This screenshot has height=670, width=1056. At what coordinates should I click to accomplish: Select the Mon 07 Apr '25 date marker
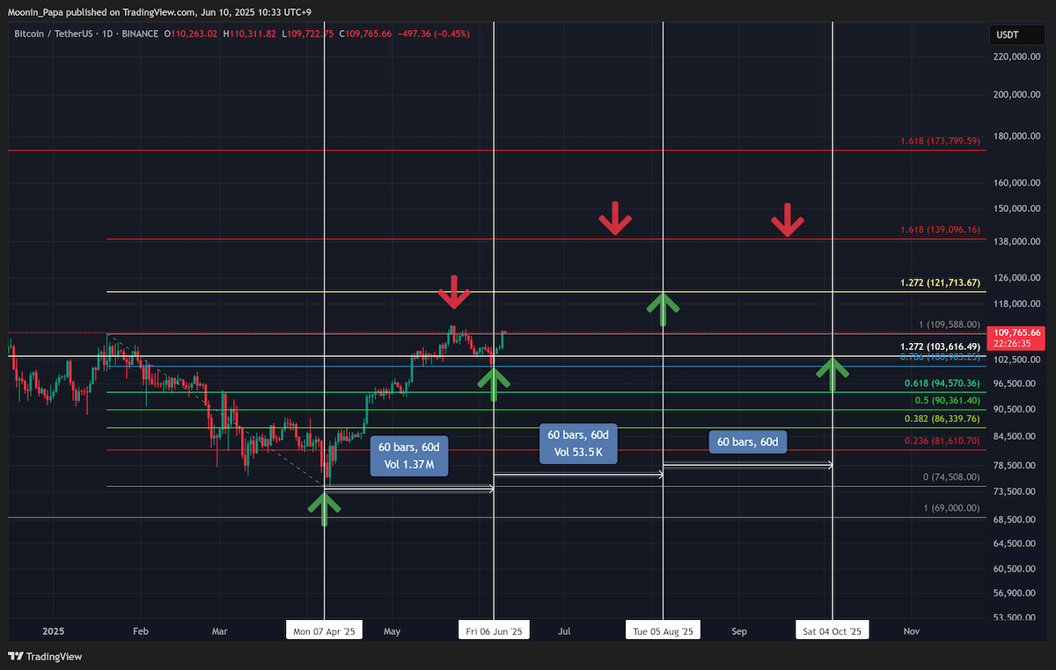coord(325,631)
